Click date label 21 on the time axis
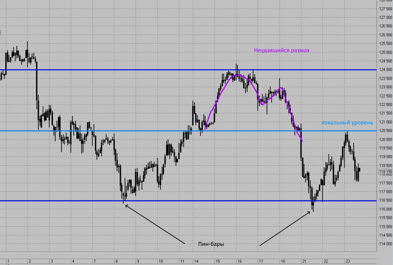Image resolution: width=393 pixels, height=265 pixels. click(x=304, y=261)
